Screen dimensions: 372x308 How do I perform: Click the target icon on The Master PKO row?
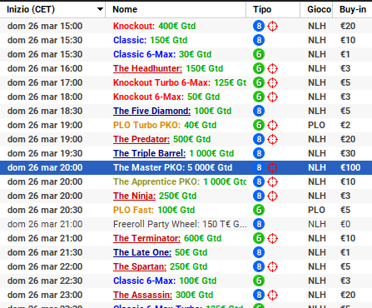click(x=272, y=167)
